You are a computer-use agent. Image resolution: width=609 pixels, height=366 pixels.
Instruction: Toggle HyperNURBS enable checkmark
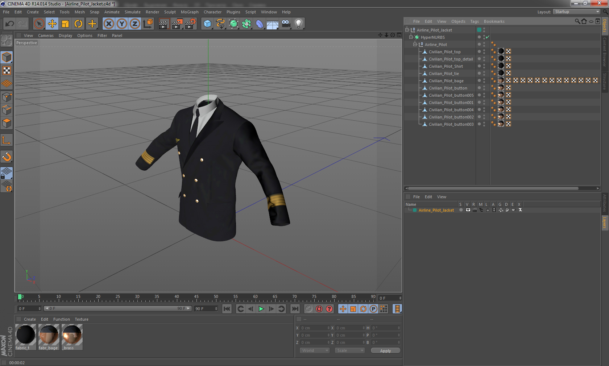click(488, 37)
